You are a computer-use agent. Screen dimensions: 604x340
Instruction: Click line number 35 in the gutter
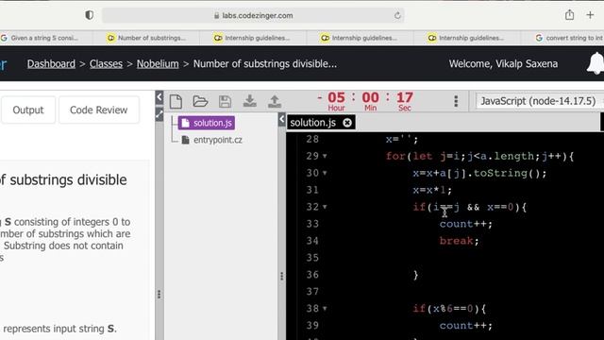pyautogui.click(x=312, y=258)
